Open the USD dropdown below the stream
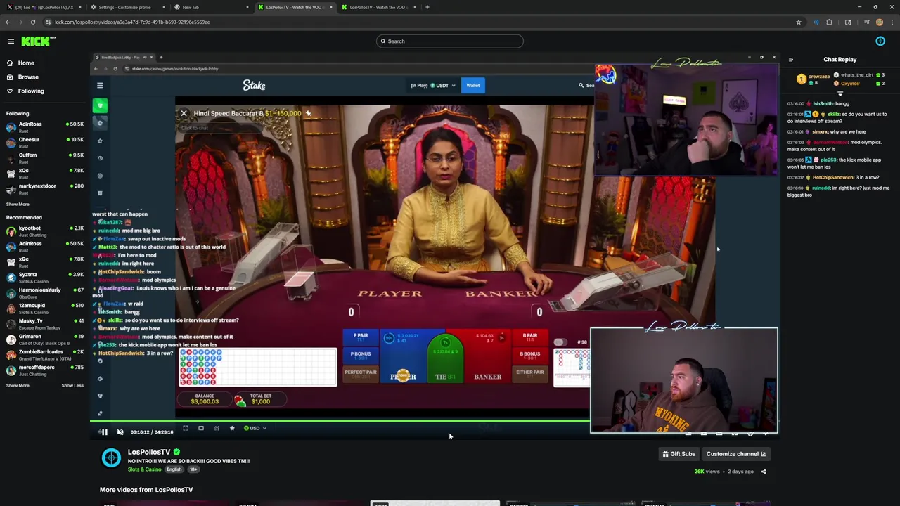 coord(255,428)
